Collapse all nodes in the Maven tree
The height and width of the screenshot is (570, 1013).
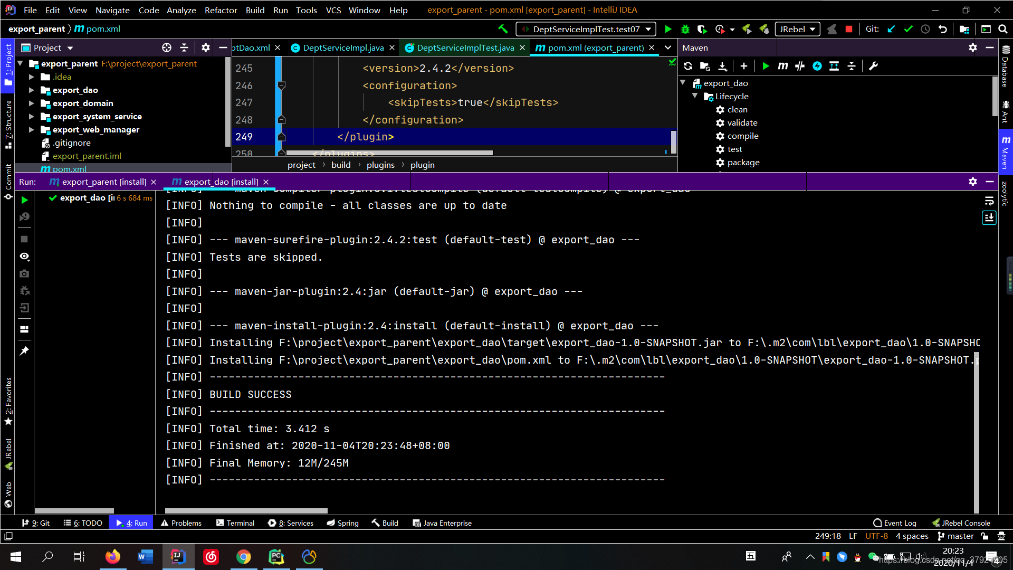click(852, 66)
